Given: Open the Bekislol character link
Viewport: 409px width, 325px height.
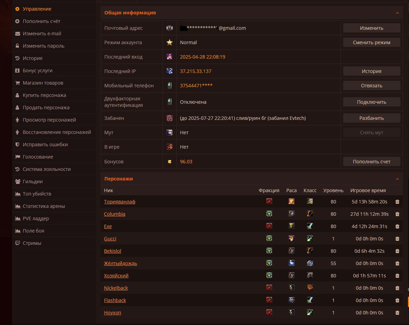Looking at the screenshot, I should [x=112, y=251].
